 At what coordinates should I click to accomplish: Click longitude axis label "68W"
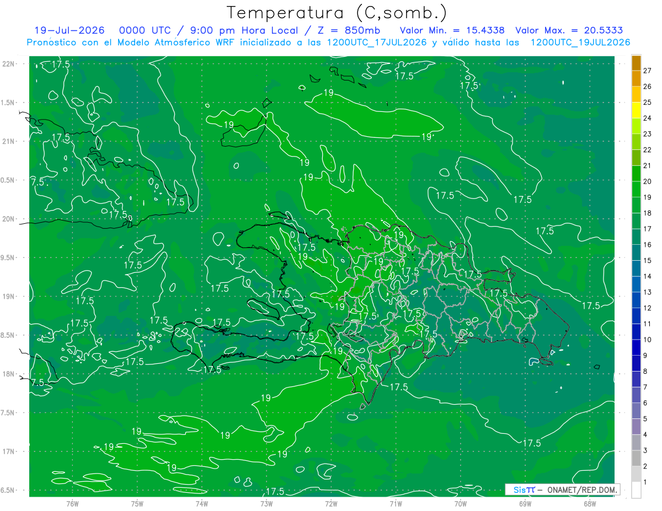pyautogui.click(x=590, y=503)
